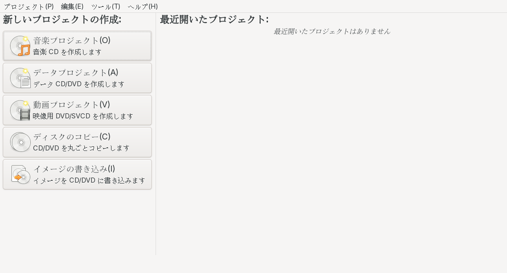
Task: Start a 音楽プロジェクト(O) audio project
Action: coord(77,46)
